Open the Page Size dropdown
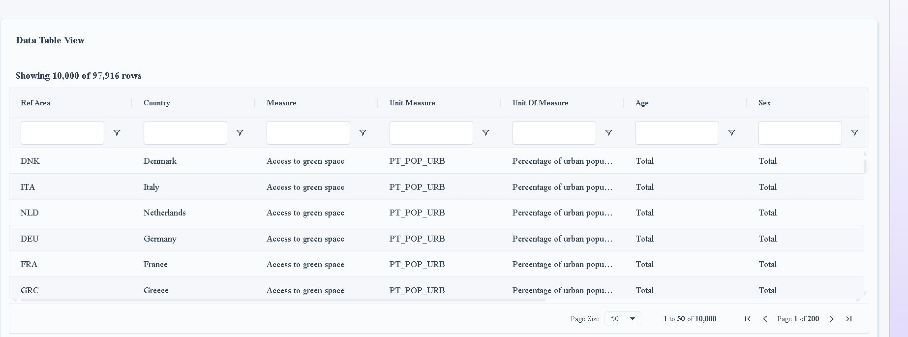Viewport: 908px width, 337px height. [623, 319]
